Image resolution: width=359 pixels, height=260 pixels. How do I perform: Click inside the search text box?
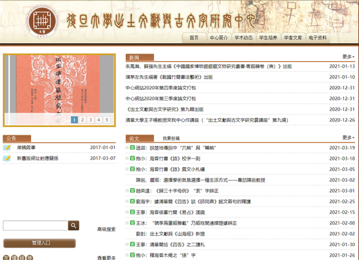(35, 226)
